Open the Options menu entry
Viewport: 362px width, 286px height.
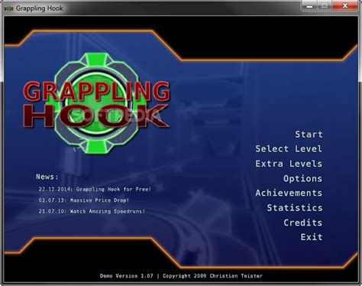pos(303,179)
